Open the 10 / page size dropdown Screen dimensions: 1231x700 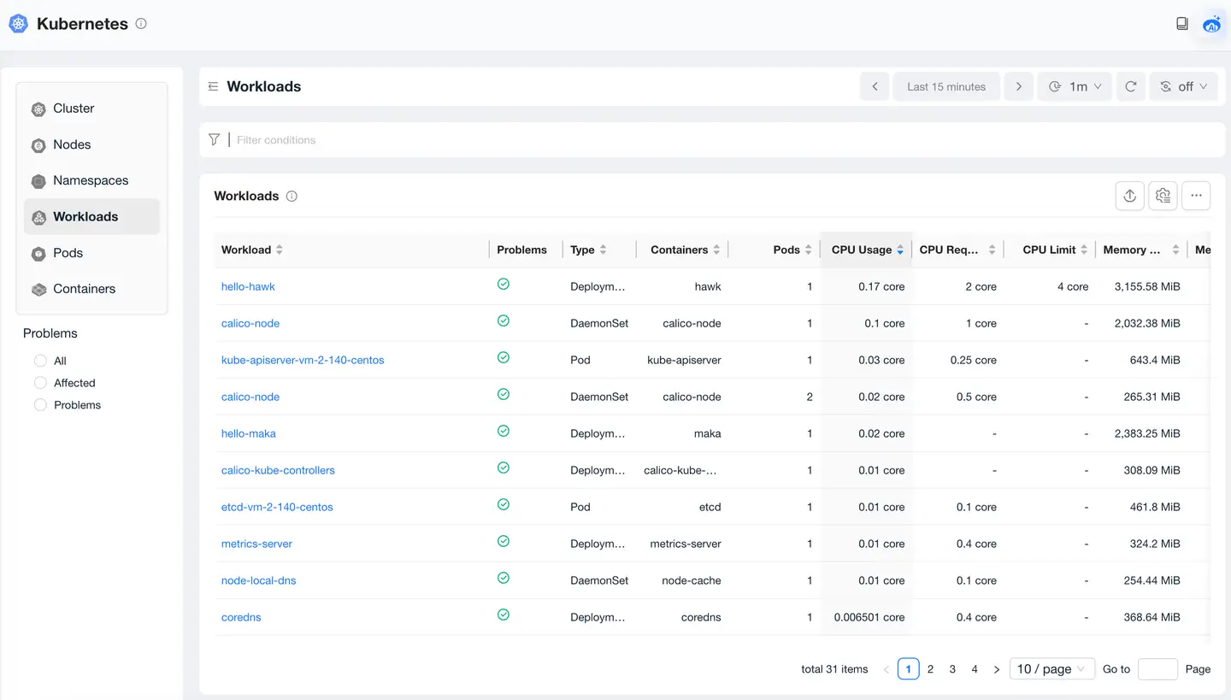click(x=1051, y=669)
